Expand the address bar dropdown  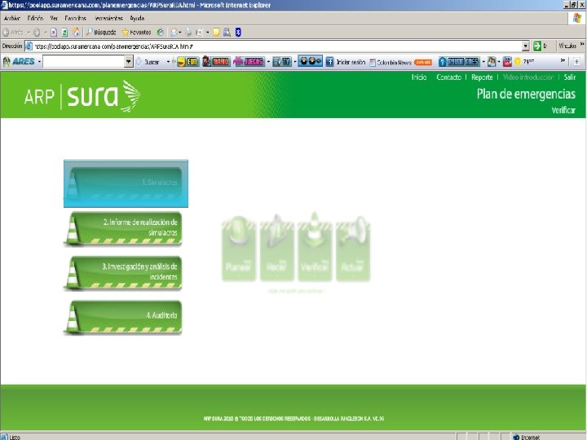(x=526, y=46)
